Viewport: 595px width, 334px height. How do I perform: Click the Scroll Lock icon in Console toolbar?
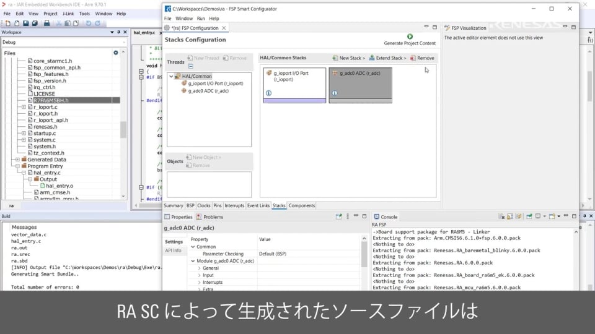coord(510,216)
